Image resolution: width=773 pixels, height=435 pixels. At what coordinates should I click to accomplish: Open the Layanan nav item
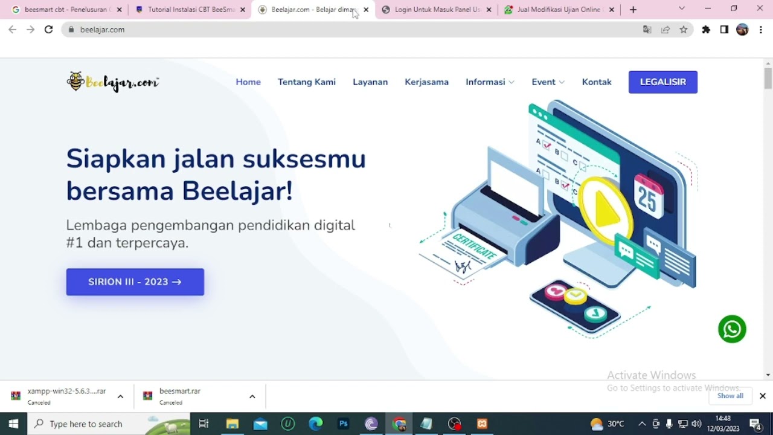[370, 82]
